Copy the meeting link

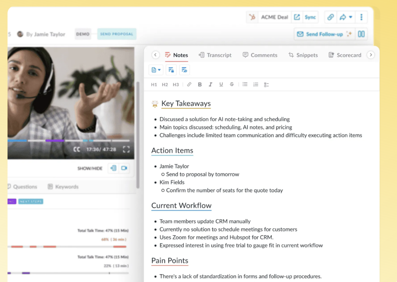(x=330, y=17)
